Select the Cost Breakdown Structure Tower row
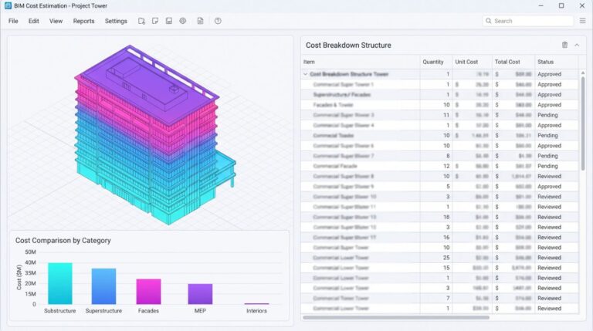The image size is (593, 331). coord(440,74)
